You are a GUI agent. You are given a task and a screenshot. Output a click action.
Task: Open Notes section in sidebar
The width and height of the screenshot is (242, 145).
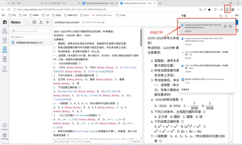pyautogui.click(x=5, y=50)
